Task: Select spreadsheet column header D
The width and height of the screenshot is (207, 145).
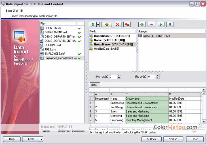Action: click(177, 94)
